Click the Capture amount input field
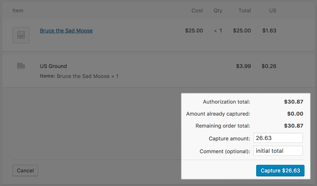This screenshot has width=317, height=186. [x=278, y=138]
